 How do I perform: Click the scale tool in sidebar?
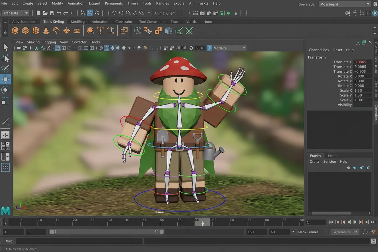pos(5,101)
